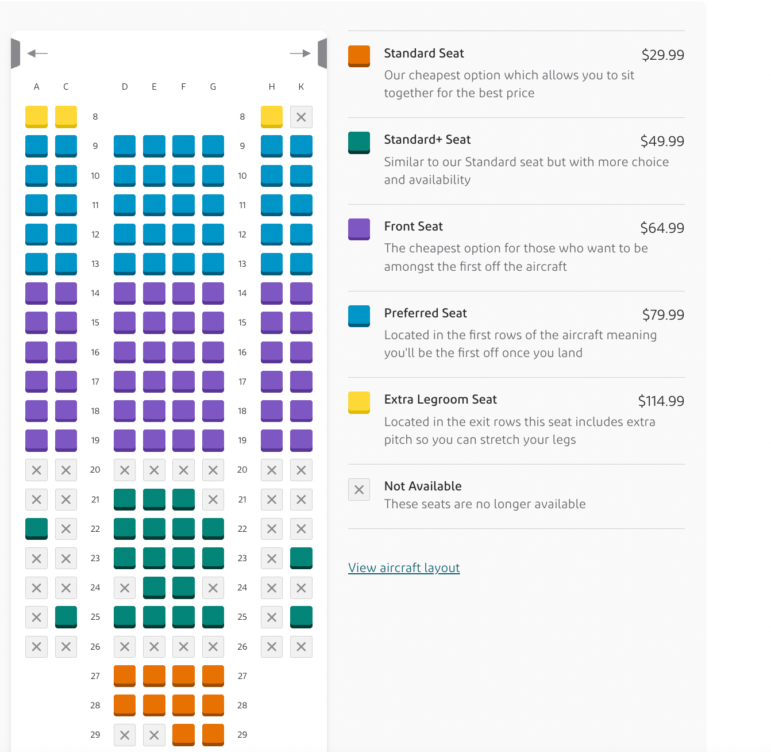Screen dimensions: 771x752
Task: Select extra legroom seat 8A
Action: (36, 117)
